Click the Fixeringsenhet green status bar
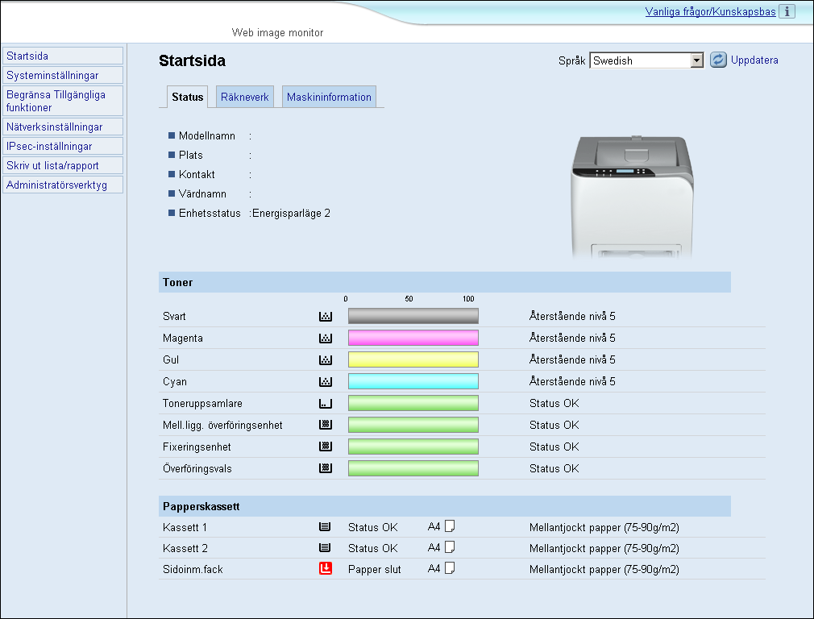This screenshot has height=619, width=814. pos(413,447)
